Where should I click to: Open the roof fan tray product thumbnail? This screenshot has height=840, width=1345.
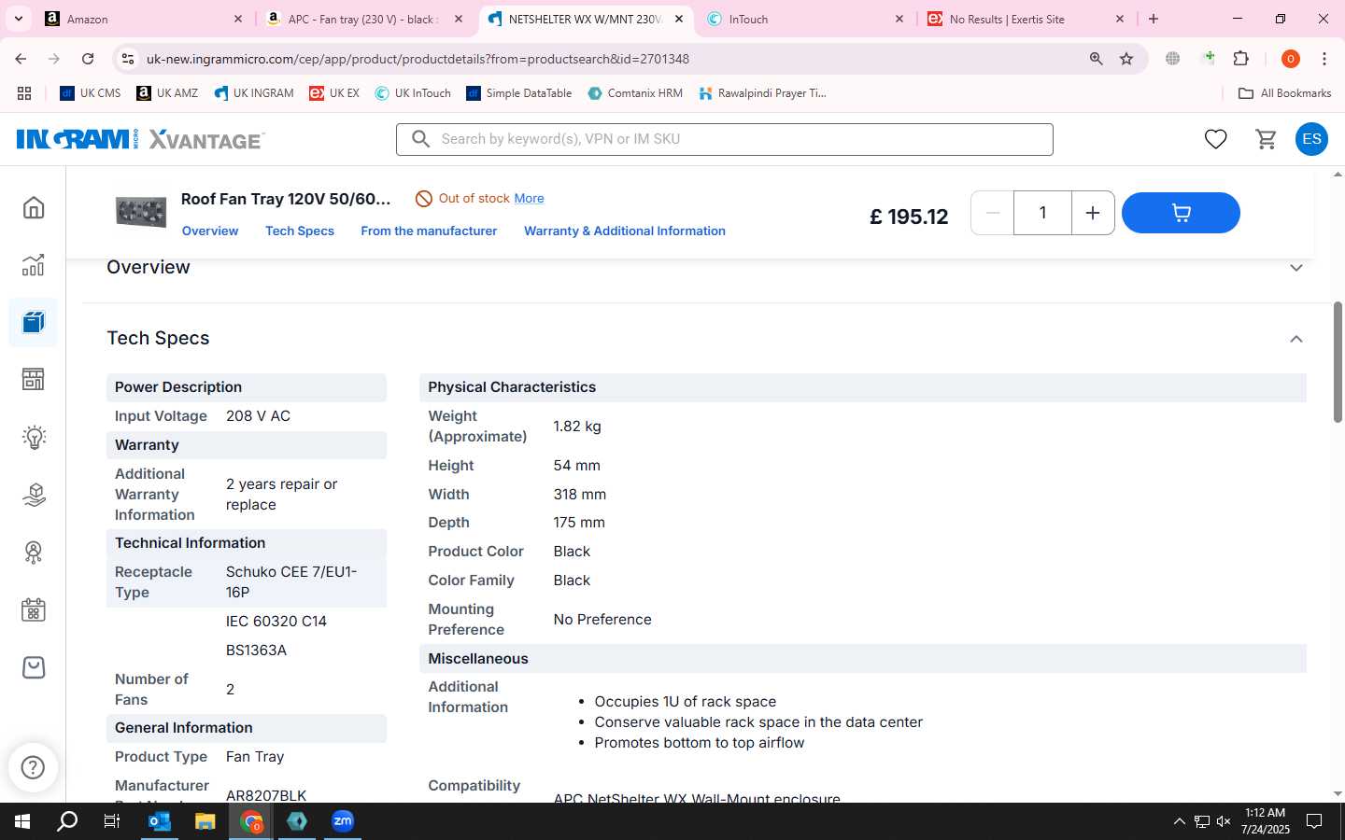click(x=141, y=212)
